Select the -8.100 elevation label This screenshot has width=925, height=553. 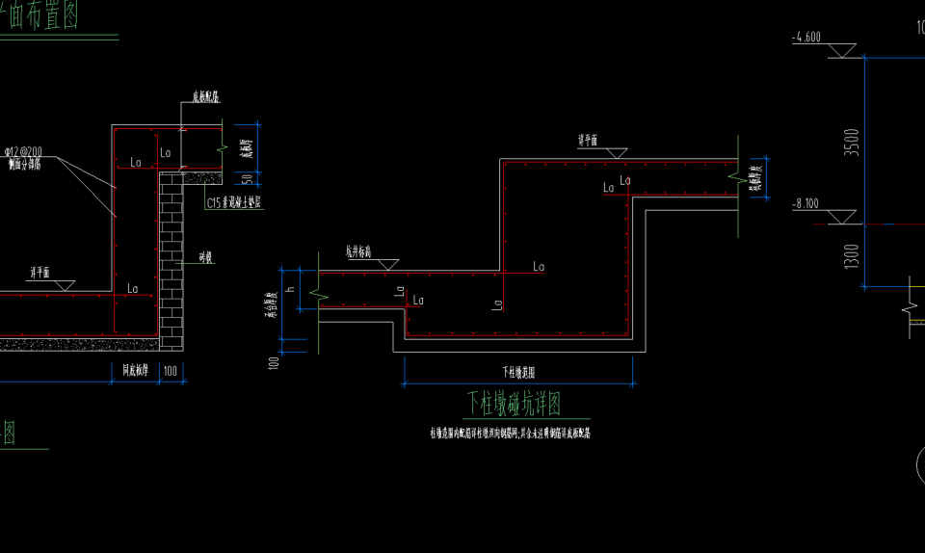coord(806,204)
